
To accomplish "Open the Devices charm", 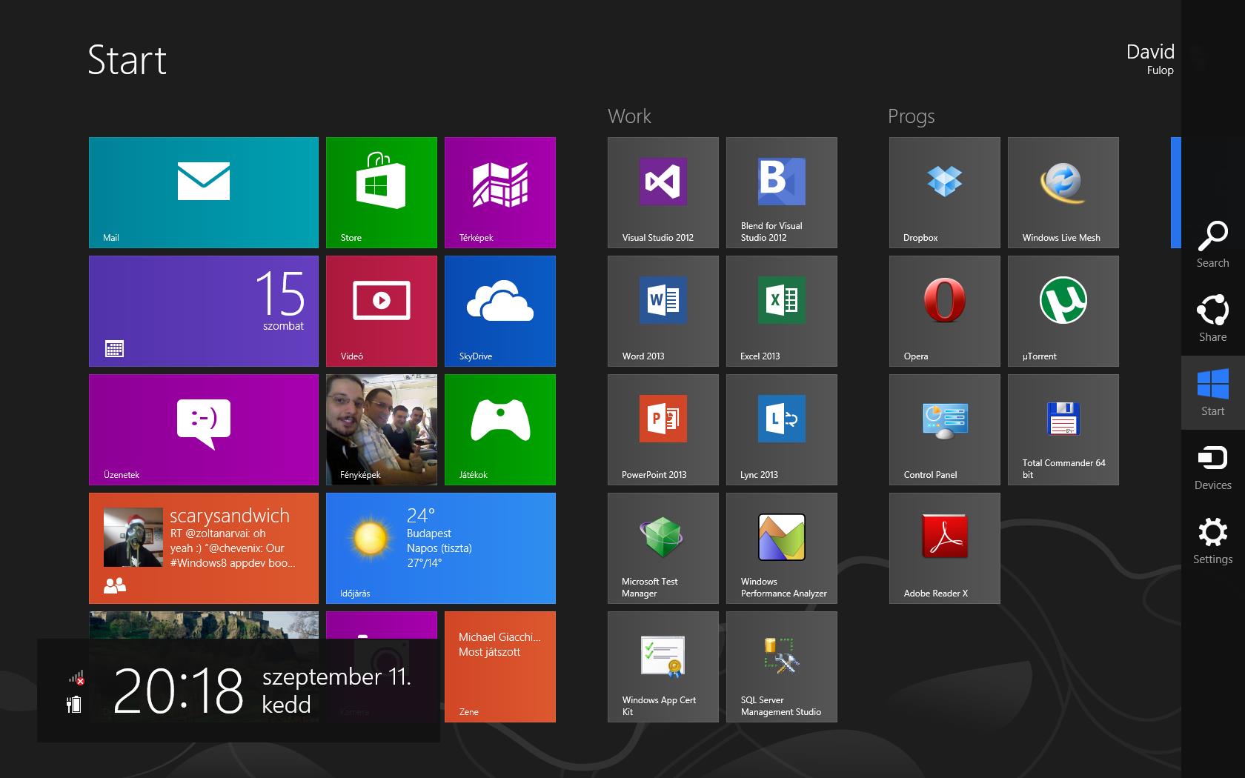I will 1213,467.
